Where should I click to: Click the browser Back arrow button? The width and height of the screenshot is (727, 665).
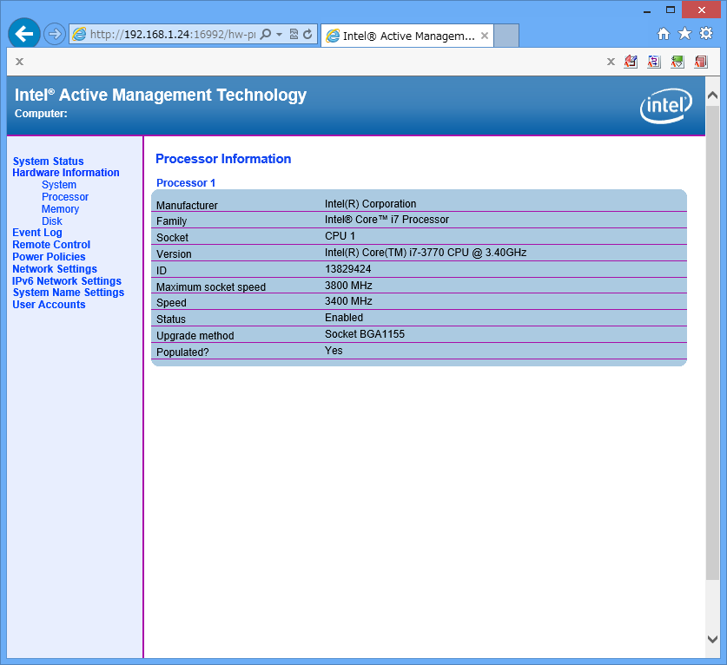(x=23, y=34)
